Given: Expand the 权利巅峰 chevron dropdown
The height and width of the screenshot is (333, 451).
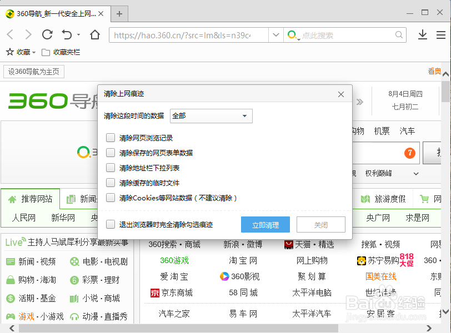Looking at the screenshot, I should click(x=416, y=174).
